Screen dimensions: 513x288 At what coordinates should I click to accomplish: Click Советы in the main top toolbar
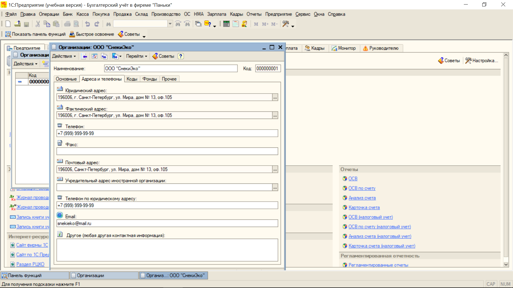point(129,34)
